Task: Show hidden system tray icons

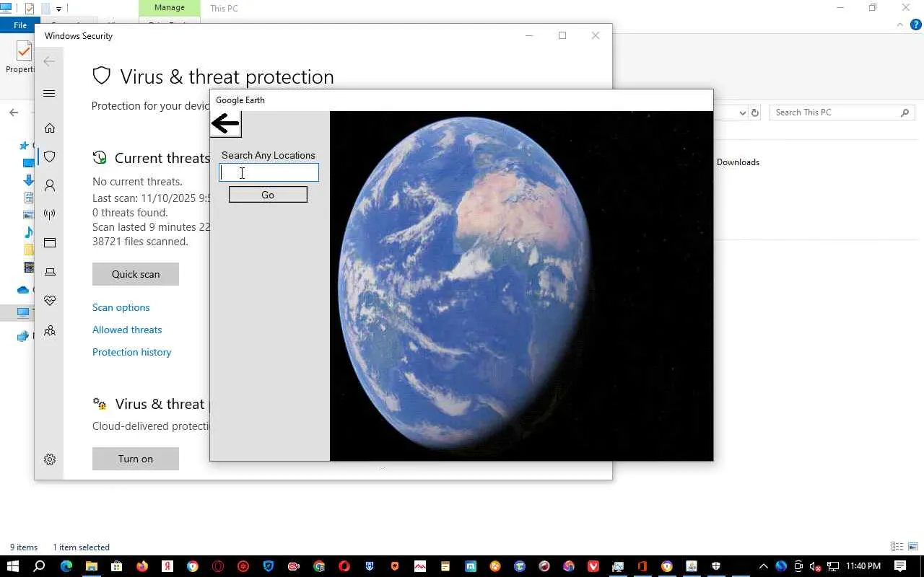Action: click(x=763, y=566)
